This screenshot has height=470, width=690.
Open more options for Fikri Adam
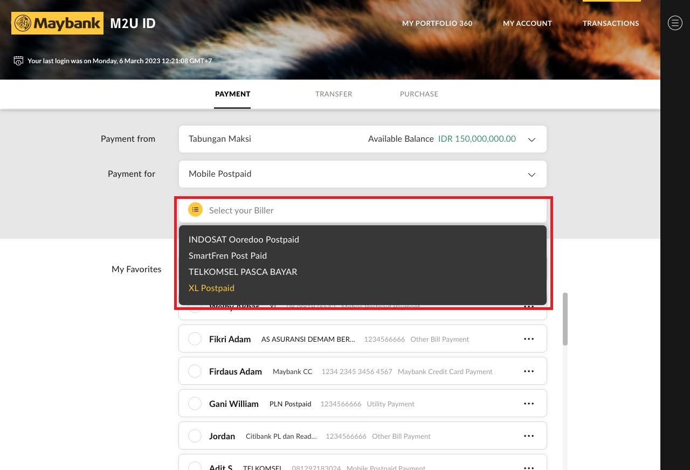528,339
